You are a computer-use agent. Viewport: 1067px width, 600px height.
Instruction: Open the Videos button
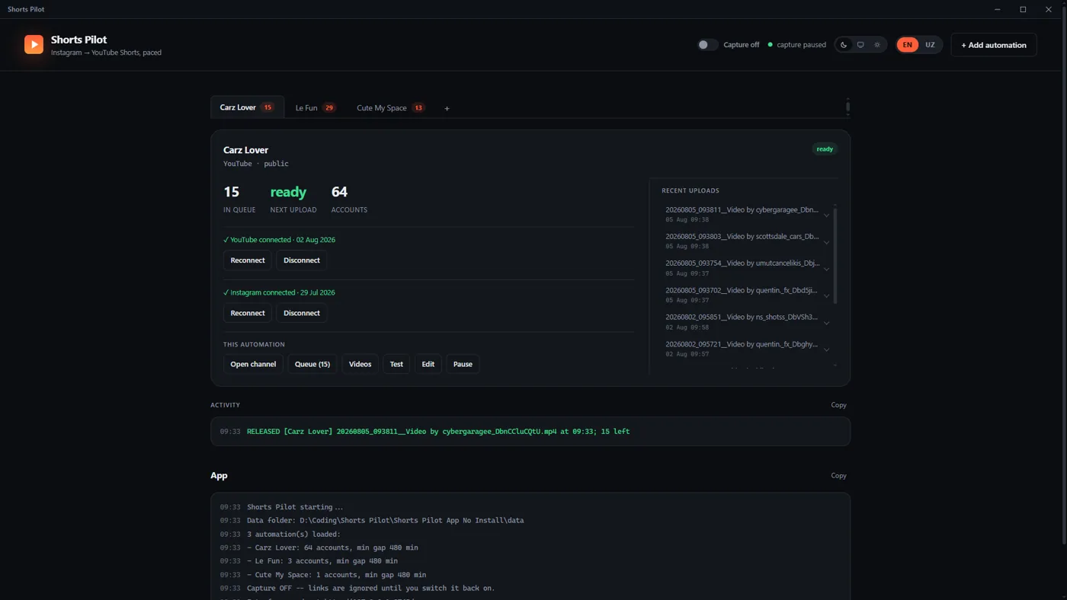[x=360, y=364]
